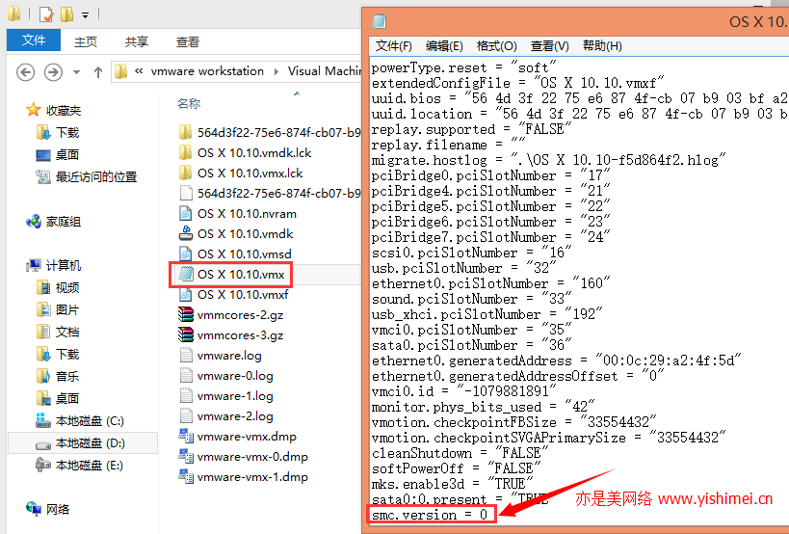Open quick access toolbar customize dropdown
The height and width of the screenshot is (534, 789).
86,15
